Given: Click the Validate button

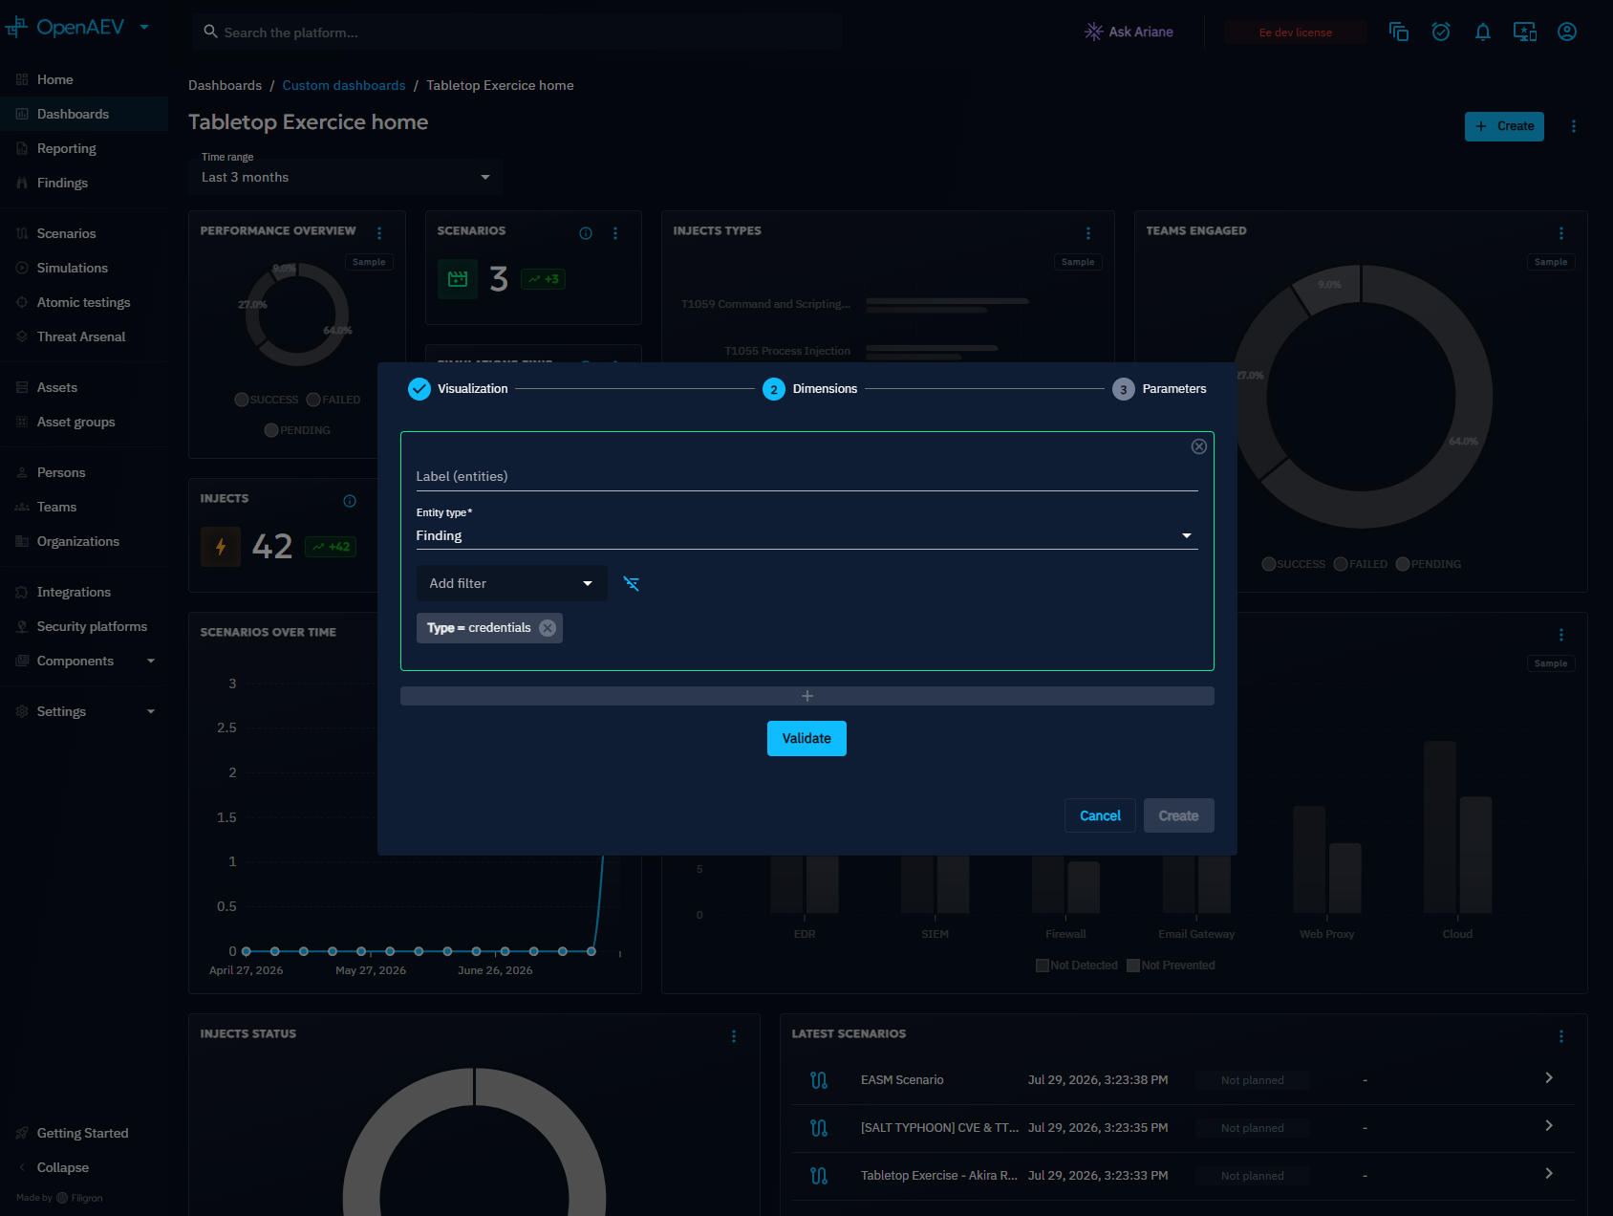Looking at the screenshot, I should tap(806, 739).
